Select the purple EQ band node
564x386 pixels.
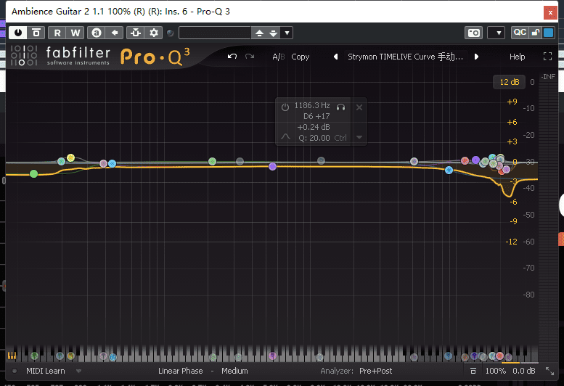[x=273, y=166]
